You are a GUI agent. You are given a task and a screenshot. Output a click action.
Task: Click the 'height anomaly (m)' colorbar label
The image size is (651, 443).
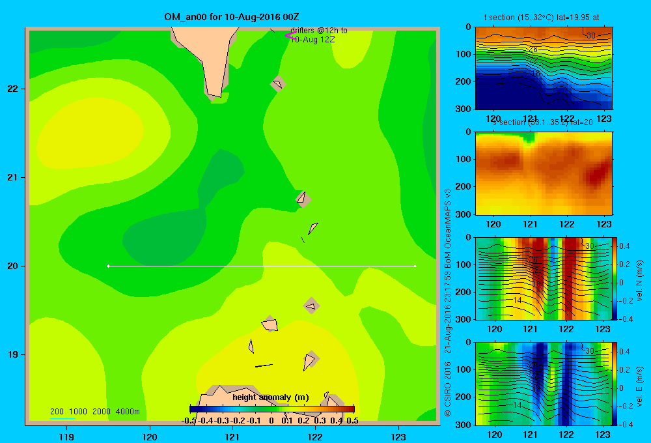tap(271, 397)
